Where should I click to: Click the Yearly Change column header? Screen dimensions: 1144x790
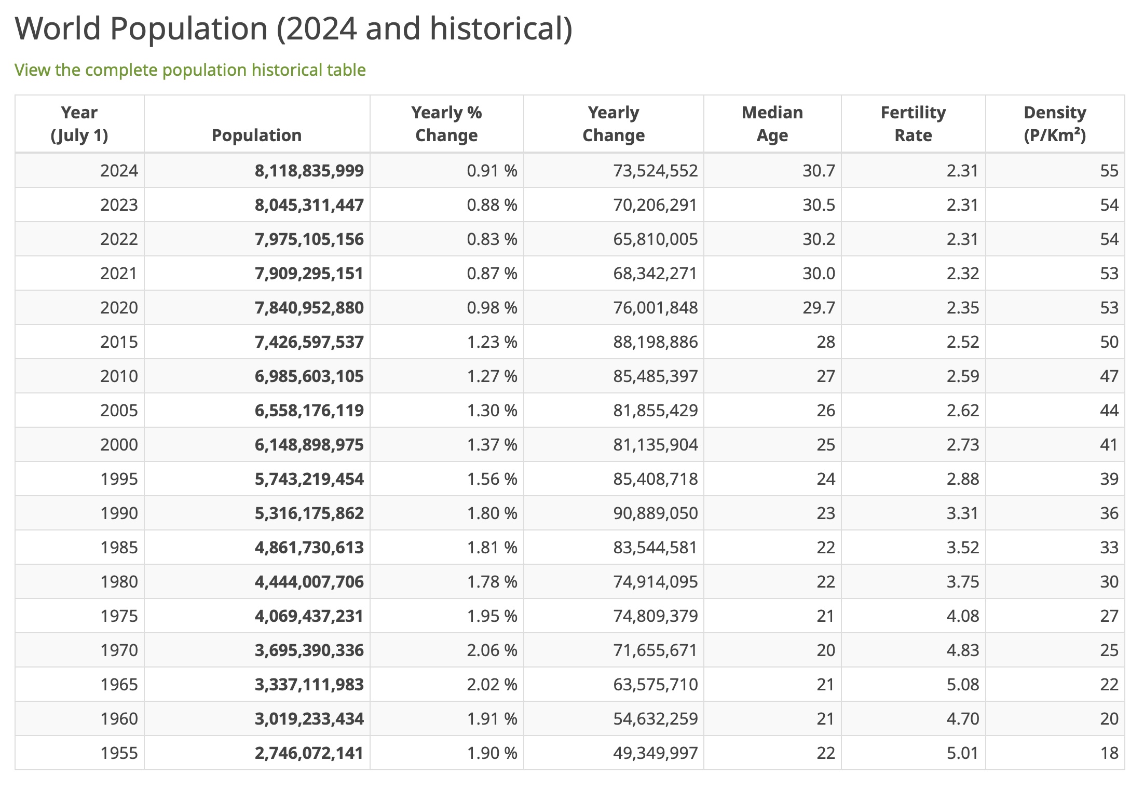point(614,124)
